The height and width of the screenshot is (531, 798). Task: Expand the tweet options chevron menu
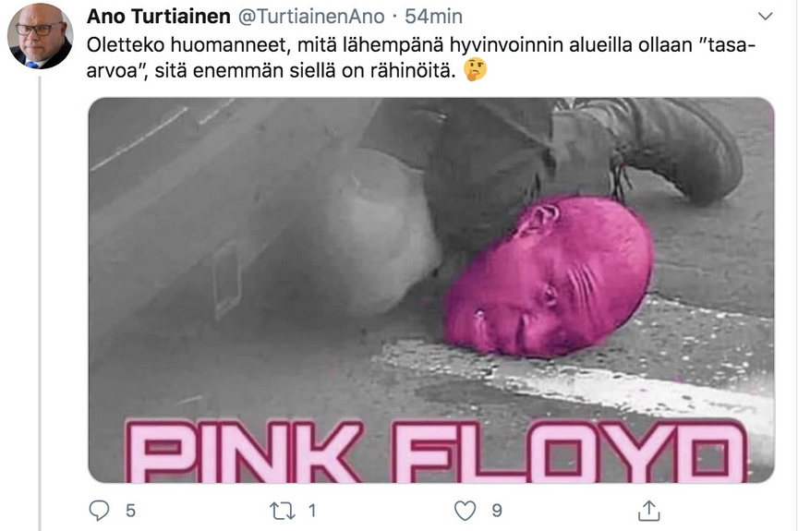pos(766,17)
